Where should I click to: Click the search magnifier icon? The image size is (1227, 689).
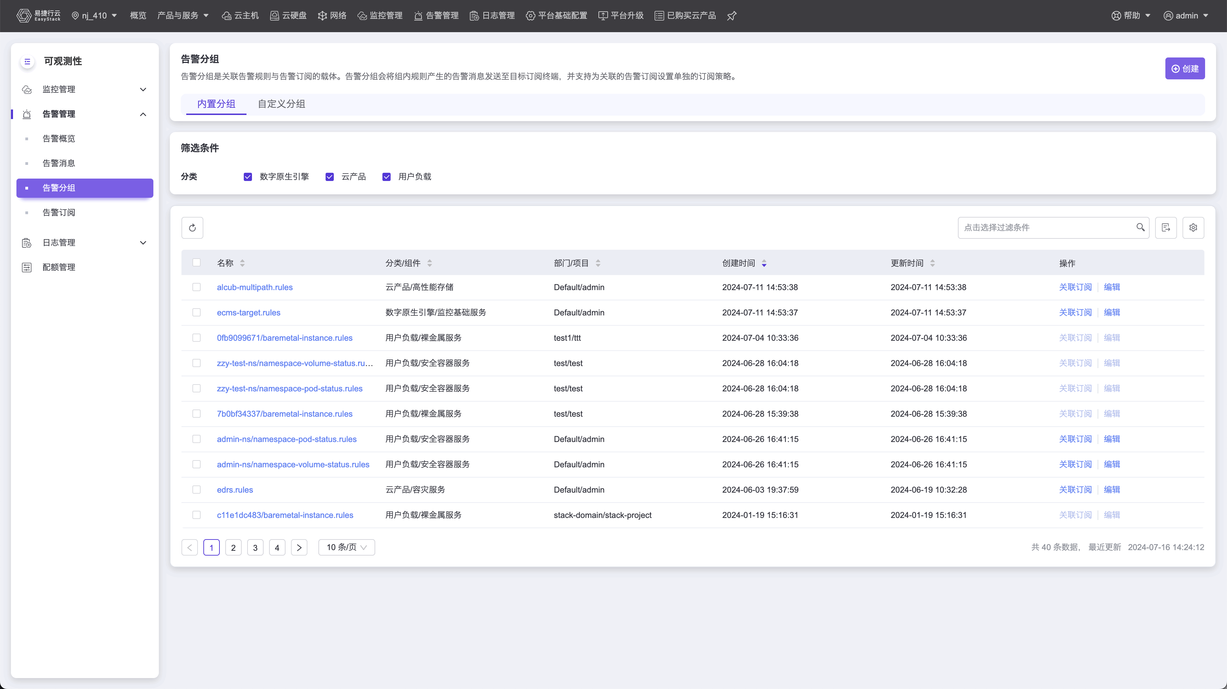click(x=1140, y=227)
